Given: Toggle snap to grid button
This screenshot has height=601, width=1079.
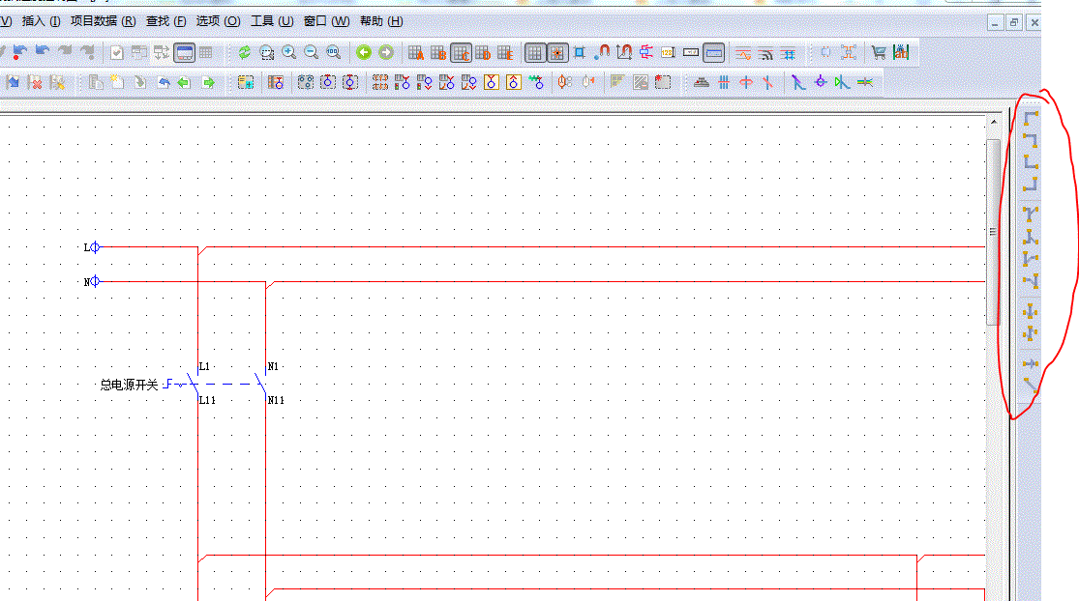Looking at the screenshot, I should 556,53.
